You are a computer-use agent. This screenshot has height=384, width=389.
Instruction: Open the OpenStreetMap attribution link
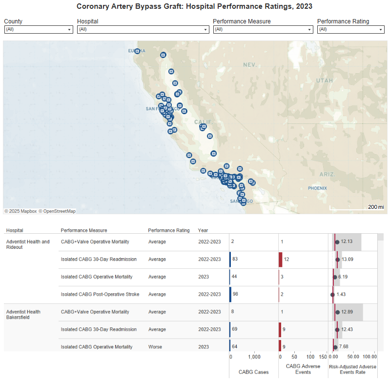[x=57, y=211]
